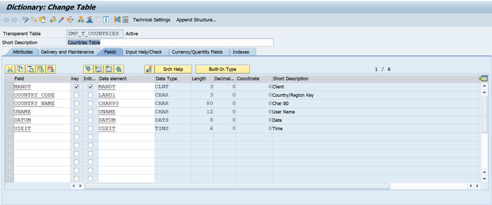Uncheck Initial Values checkbox for MANDT
Screen dimensions: 492x205
click(x=91, y=87)
